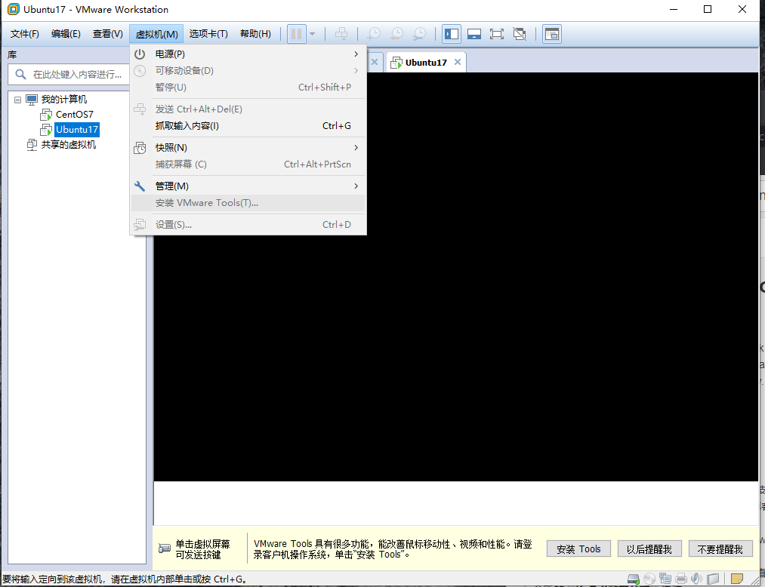Open the 选项卡(T) menu
This screenshot has width=765, height=587.
208,33
